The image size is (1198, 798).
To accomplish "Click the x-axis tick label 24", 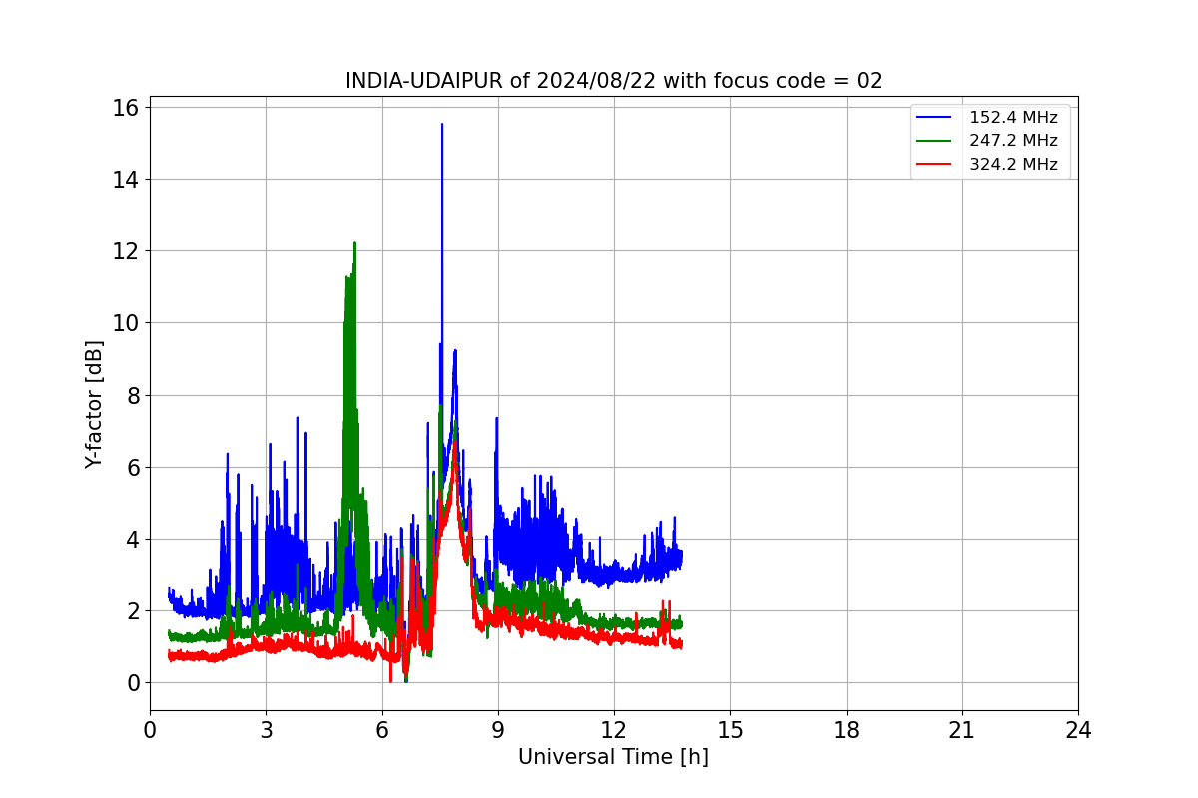I will click(1078, 730).
